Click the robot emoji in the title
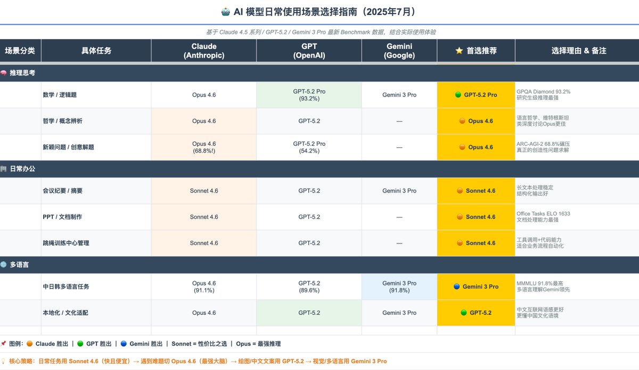The width and height of the screenshot is (639, 370). tap(226, 11)
